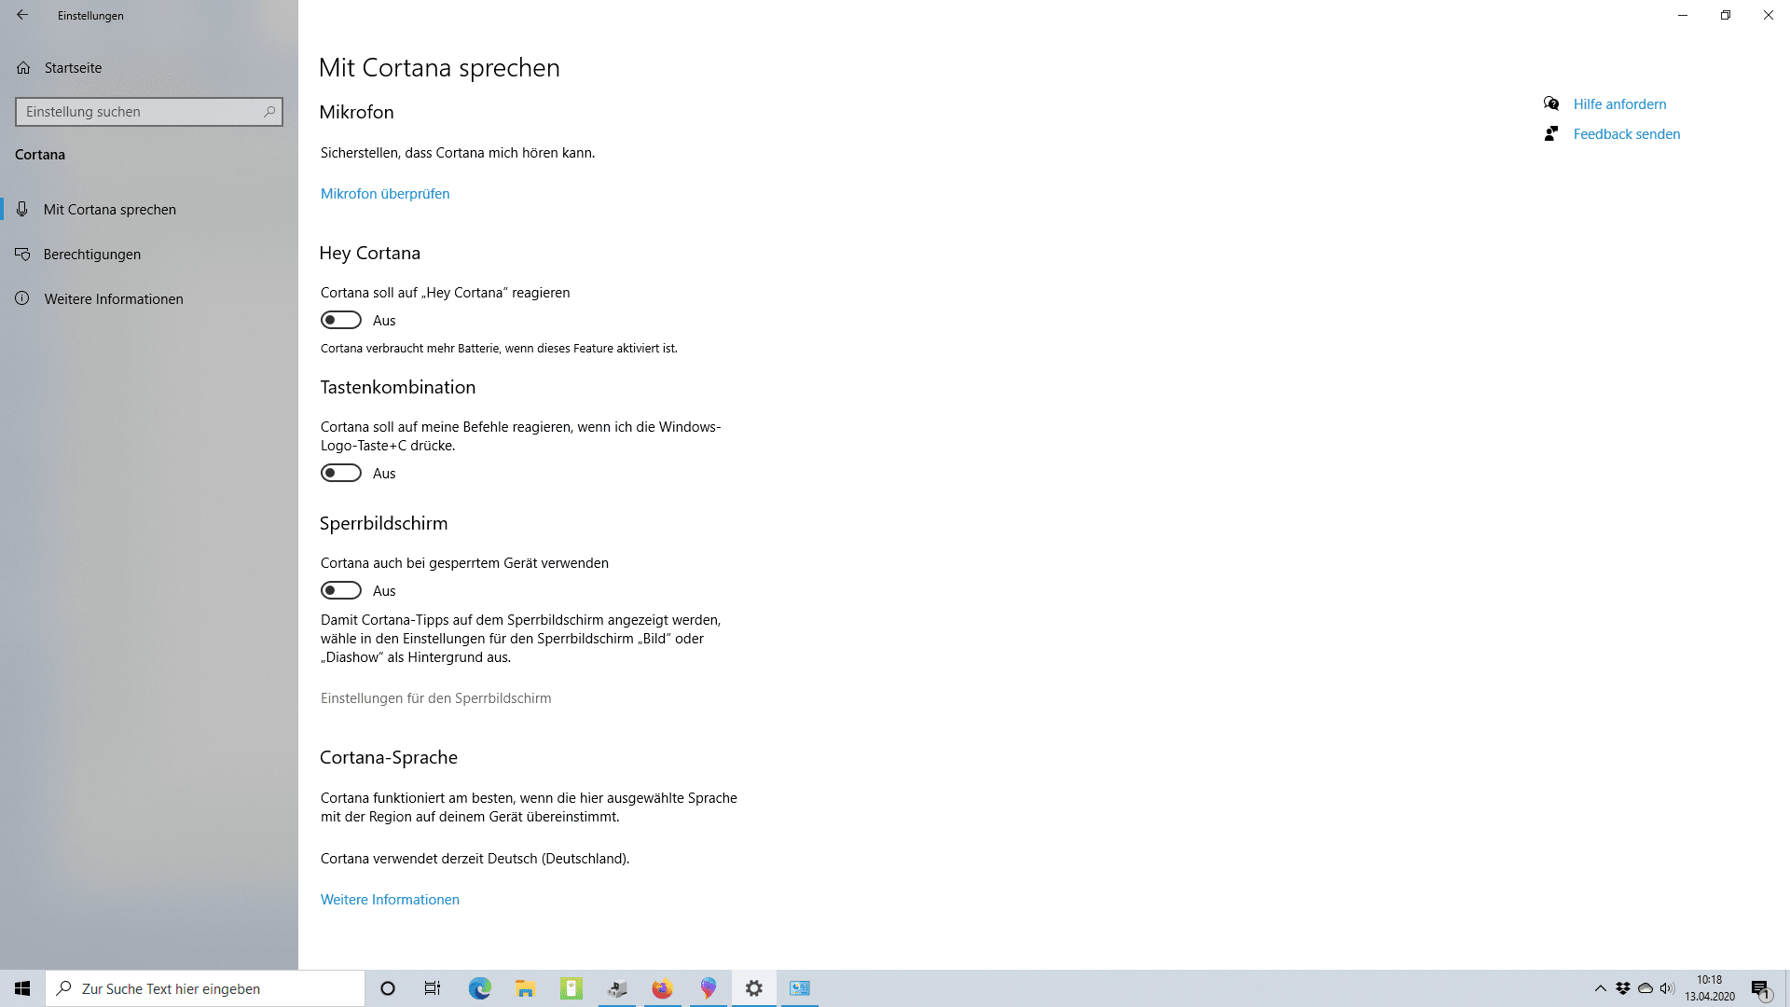Open Einstellungen für den Sperrbildschirm link
The width and height of the screenshot is (1790, 1007).
click(436, 698)
